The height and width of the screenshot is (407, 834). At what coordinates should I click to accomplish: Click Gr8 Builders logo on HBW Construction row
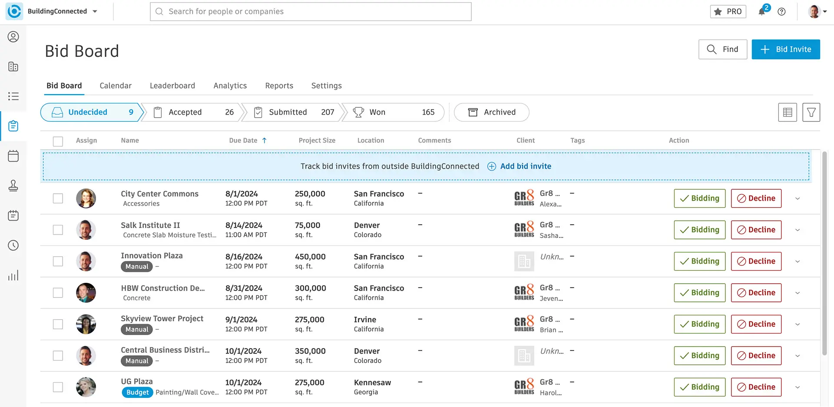(524, 292)
